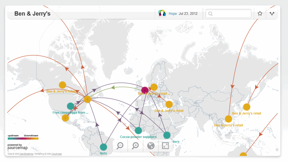Click Ben & Jerry's retail label near Japan
Viewport: 288px width, 161px height.
pos(246,113)
